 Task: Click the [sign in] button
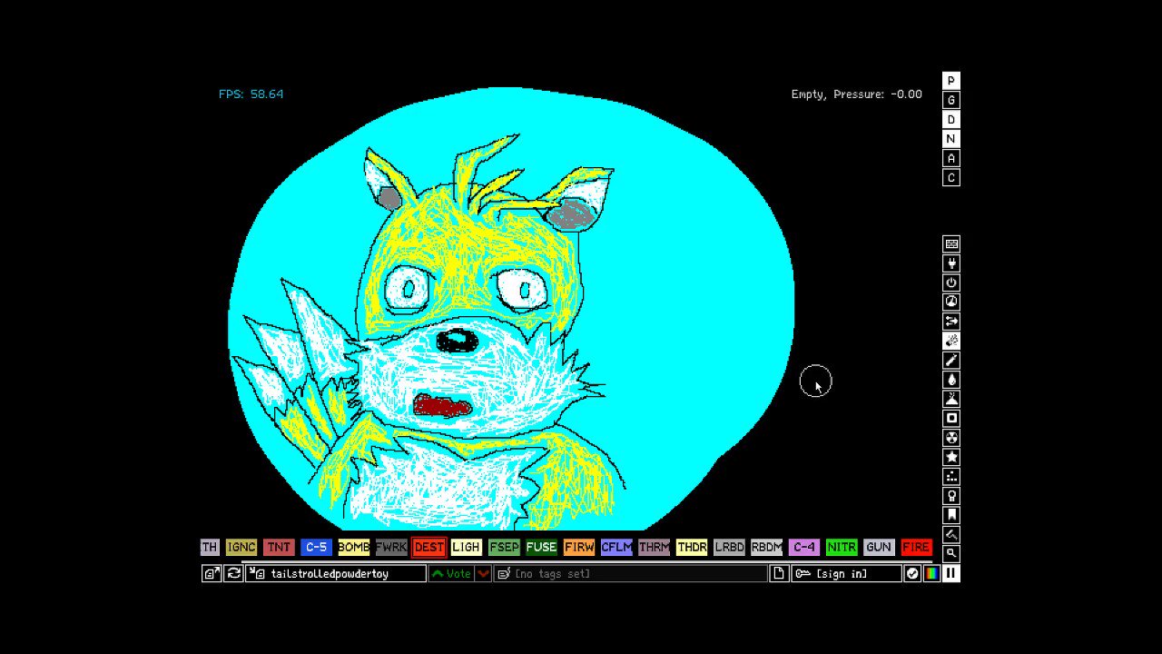coord(846,573)
